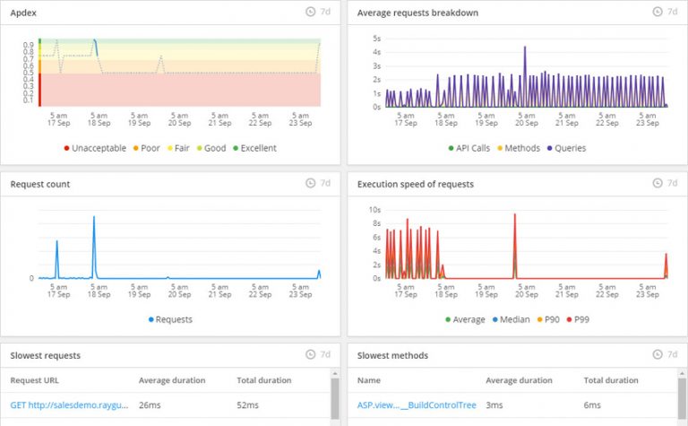This screenshot has height=426, width=688.
Task: Toggle the Queries series legend
Action: pyautogui.click(x=566, y=148)
